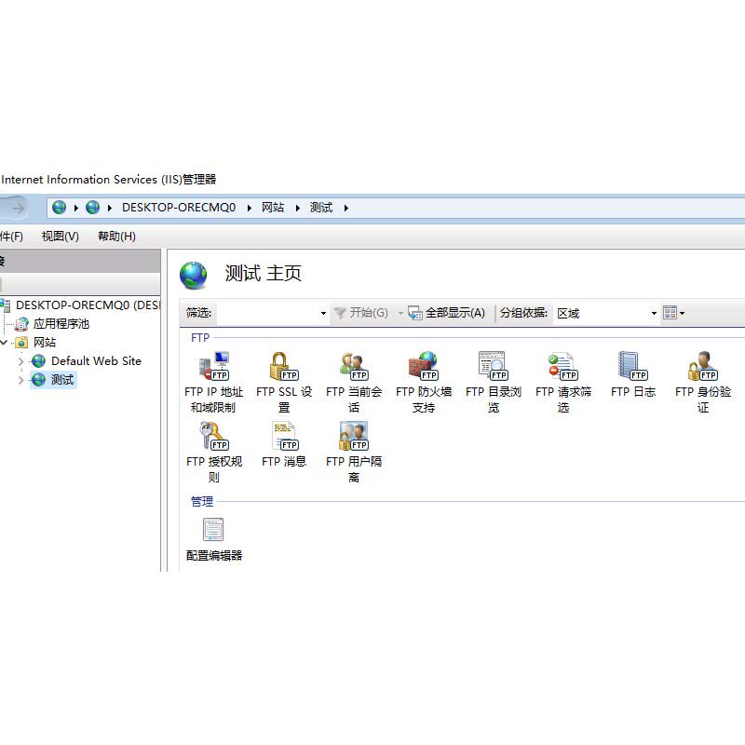Select Default Web Site in tree
Image resolution: width=745 pixels, height=745 pixels.
(96, 361)
